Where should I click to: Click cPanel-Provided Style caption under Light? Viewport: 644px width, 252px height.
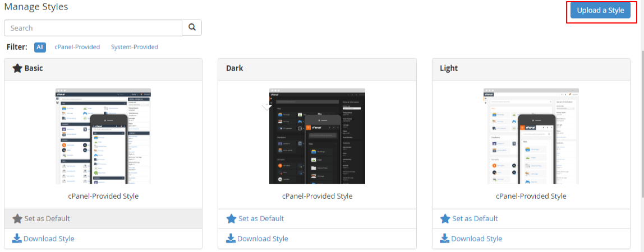[531, 196]
